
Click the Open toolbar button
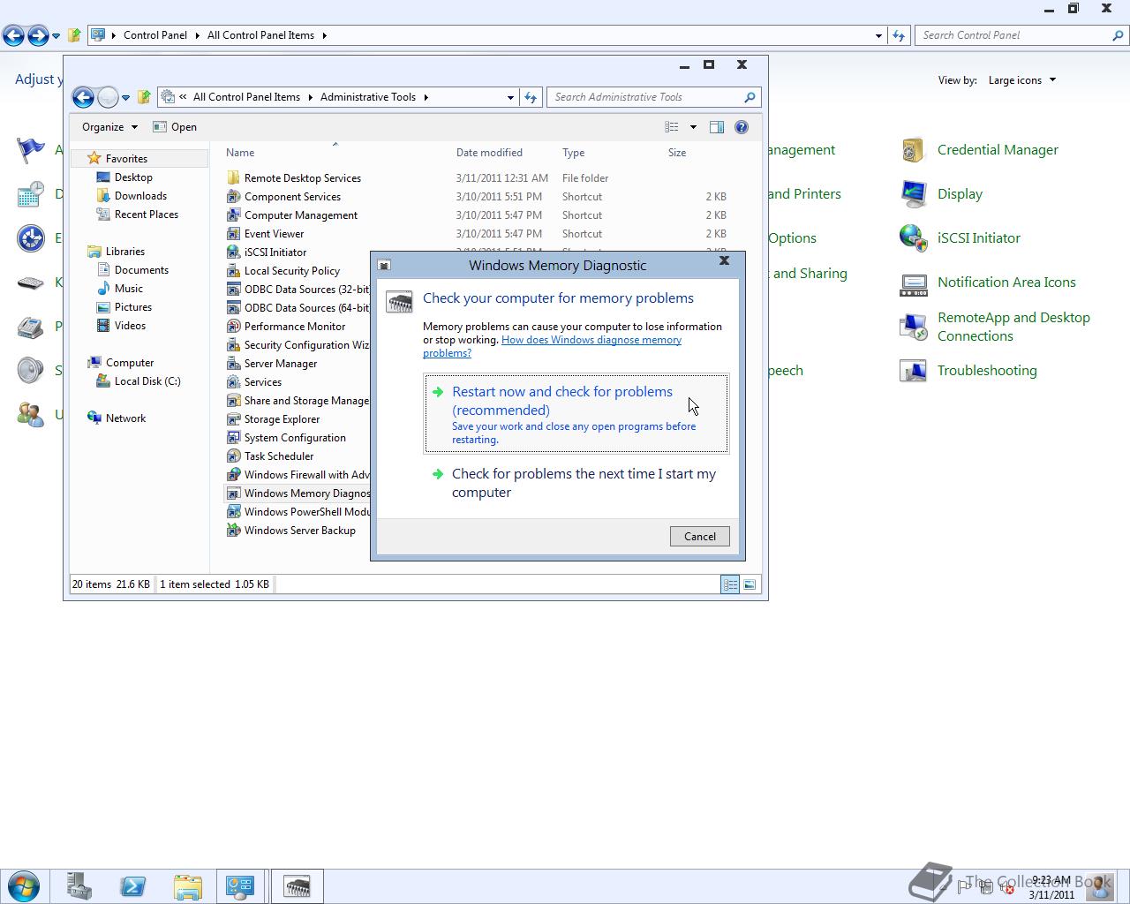(175, 127)
